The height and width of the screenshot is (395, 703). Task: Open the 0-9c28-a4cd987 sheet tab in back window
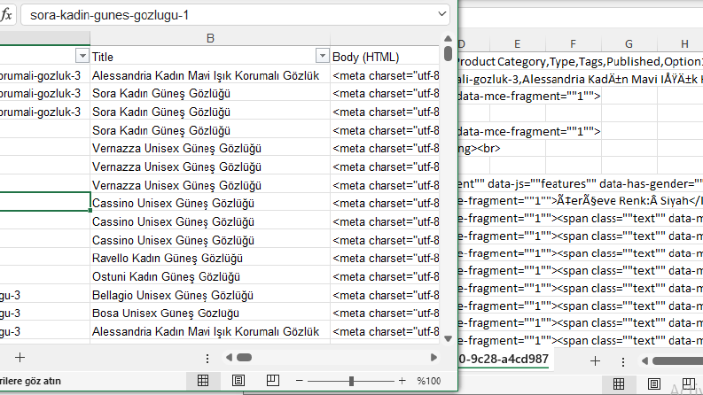(x=504, y=359)
